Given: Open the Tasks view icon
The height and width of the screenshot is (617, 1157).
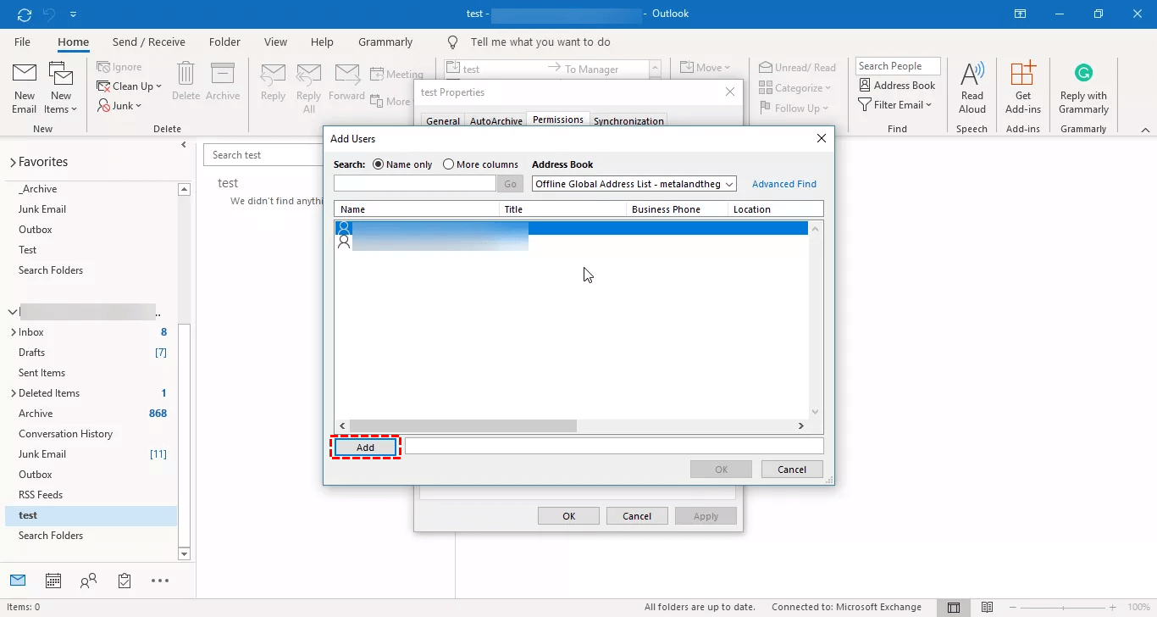Looking at the screenshot, I should tap(125, 581).
